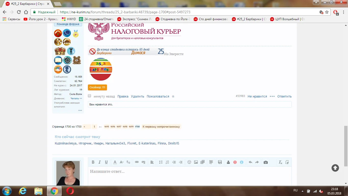Tick the checkbox to select post #33983
The image size is (348, 196).
point(89,96)
